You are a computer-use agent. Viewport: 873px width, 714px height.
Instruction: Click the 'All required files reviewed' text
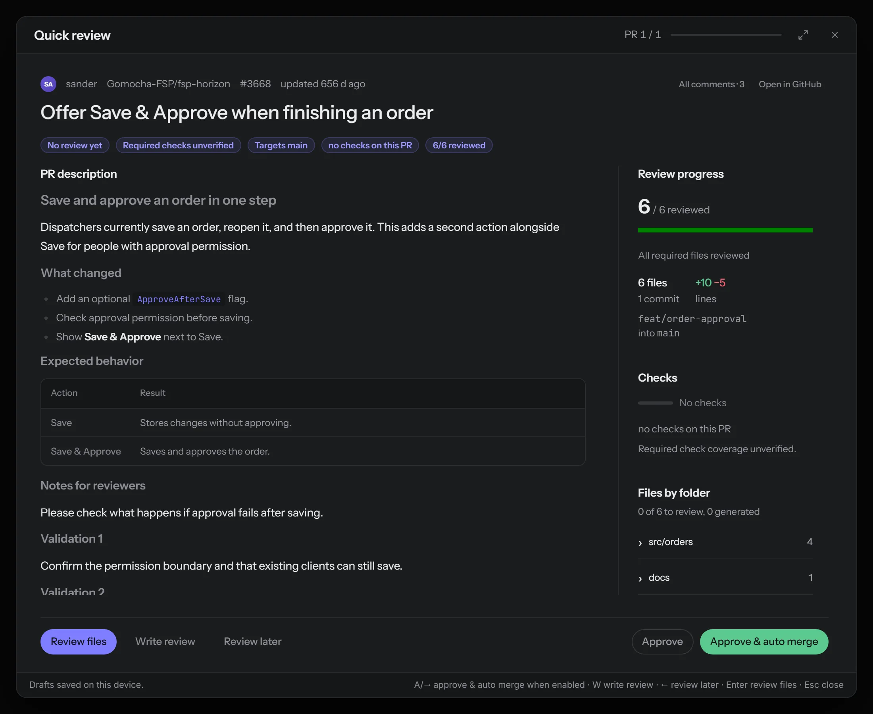coord(693,255)
